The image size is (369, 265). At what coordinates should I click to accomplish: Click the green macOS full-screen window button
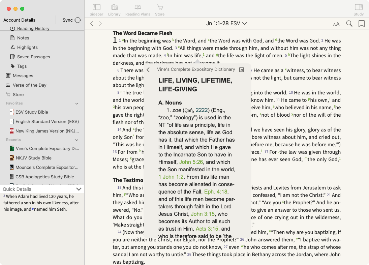click(x=22, y=9)
